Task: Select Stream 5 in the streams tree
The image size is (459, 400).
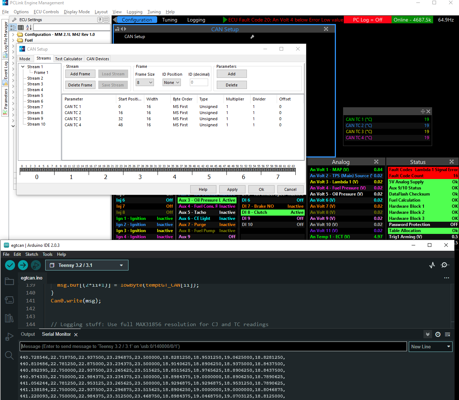Action: click(35, 95)
